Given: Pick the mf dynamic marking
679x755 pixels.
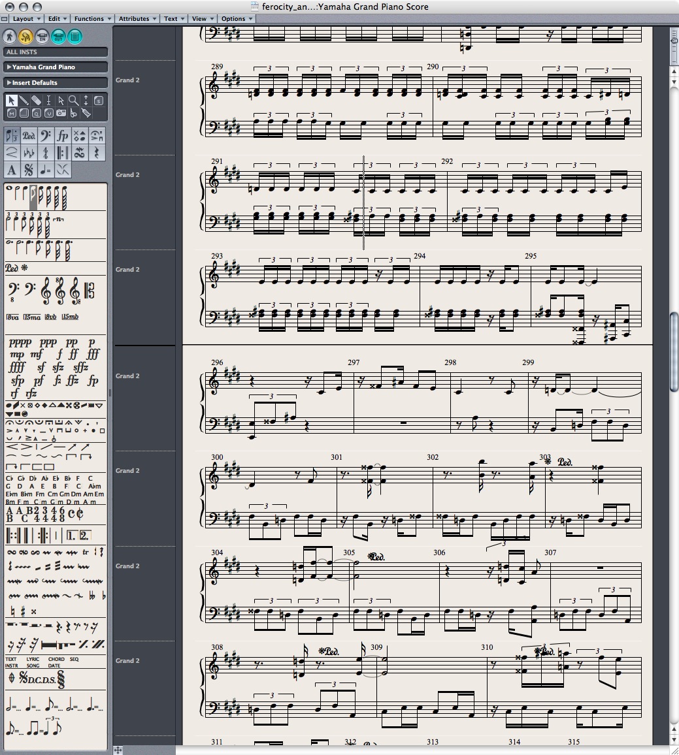Looking at the screenshot, I should (x=36, y=355).
